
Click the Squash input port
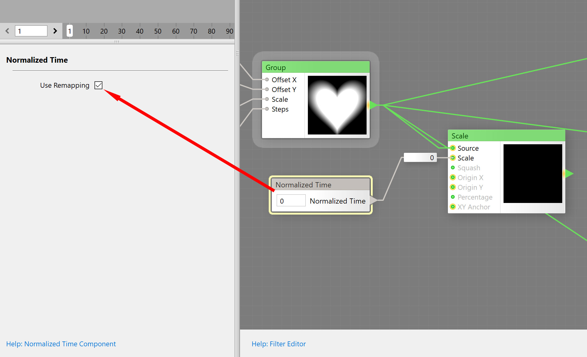pos(453,168)
